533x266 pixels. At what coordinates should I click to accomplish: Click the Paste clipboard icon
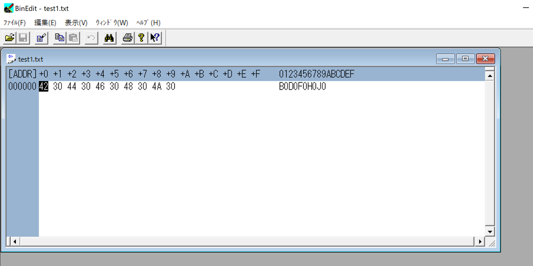pos(73,38)
